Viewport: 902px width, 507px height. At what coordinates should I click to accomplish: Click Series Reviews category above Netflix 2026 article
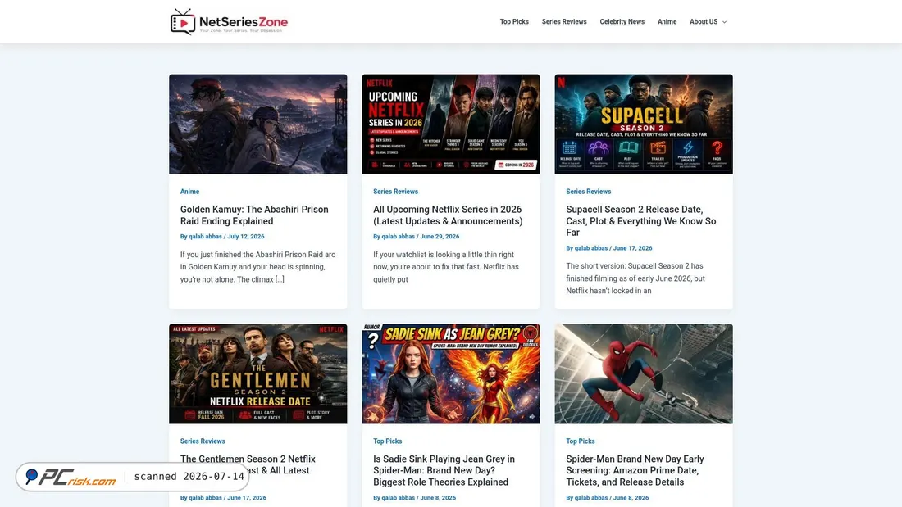395,192
